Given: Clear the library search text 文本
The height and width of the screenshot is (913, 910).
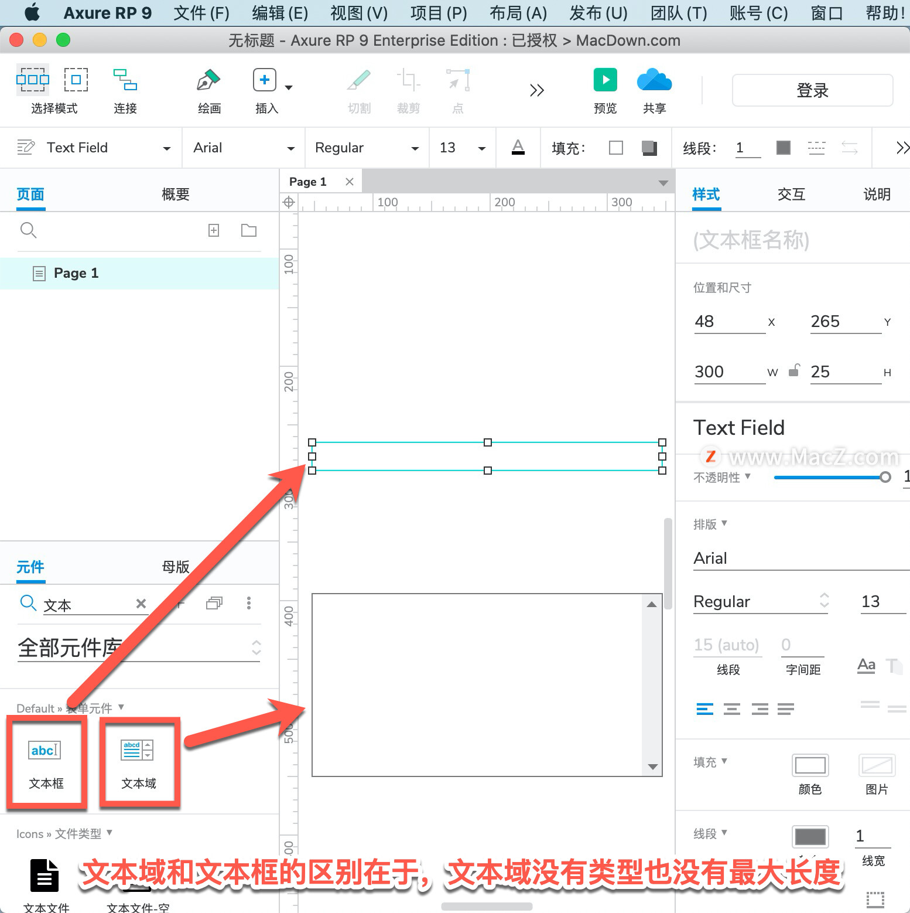Looking at the screenshot, I should (x=141, y=604).
